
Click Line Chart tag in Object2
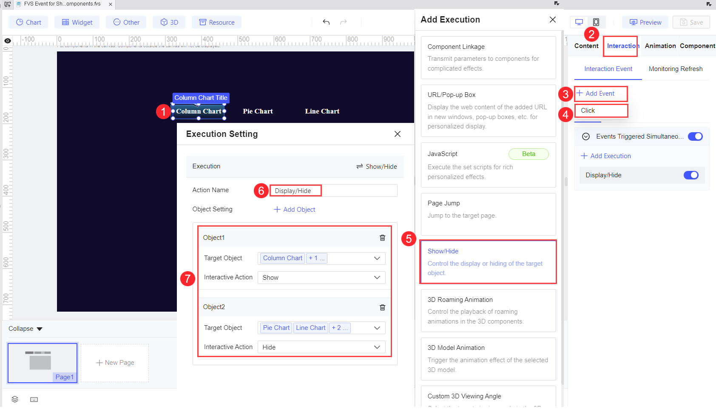(311, 328)
